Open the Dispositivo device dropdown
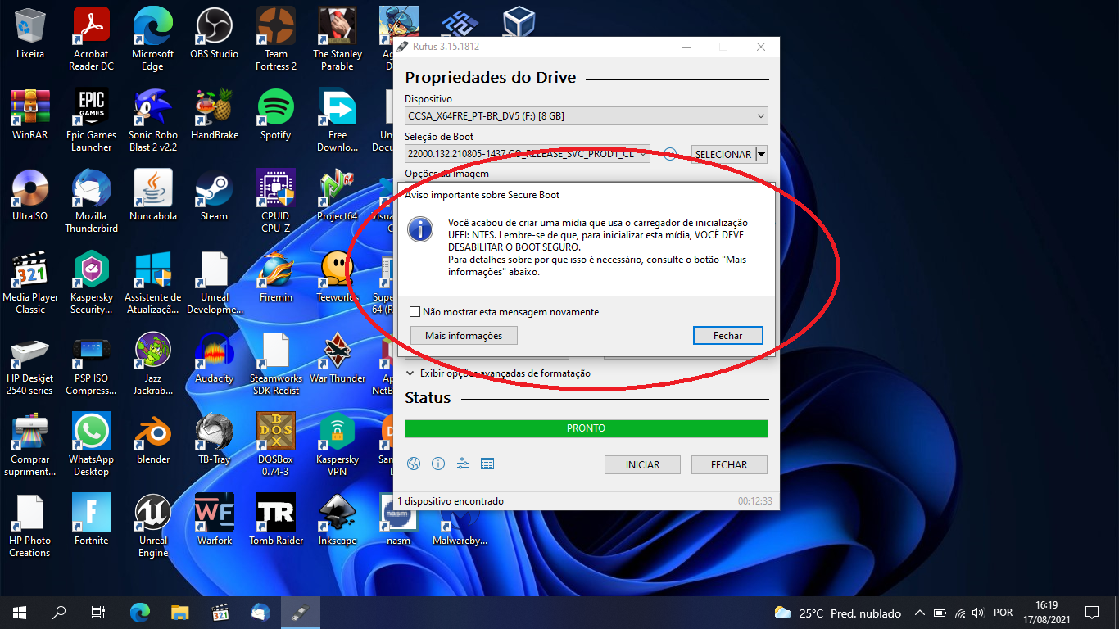Screen dimensions: 1119x629 (x=586, y=116)
